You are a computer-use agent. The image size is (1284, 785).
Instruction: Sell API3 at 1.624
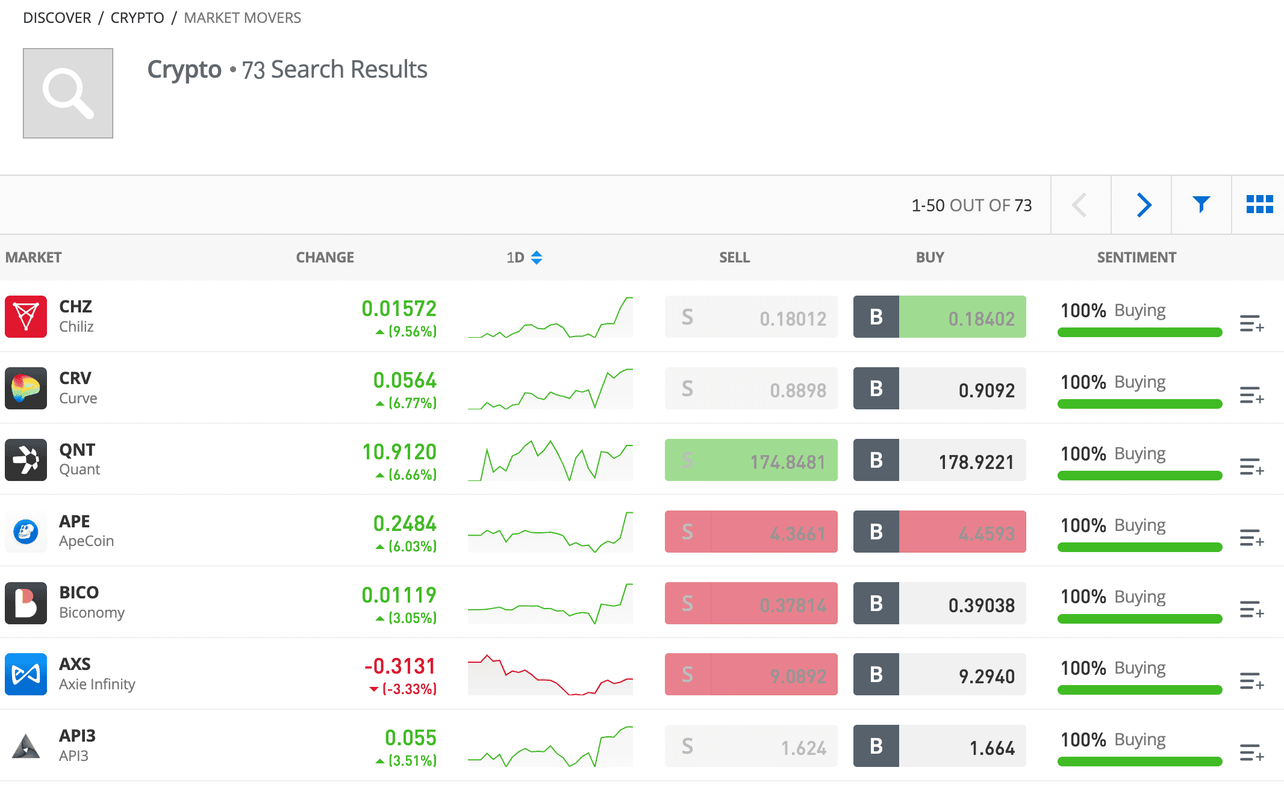[x=751, y=746]
